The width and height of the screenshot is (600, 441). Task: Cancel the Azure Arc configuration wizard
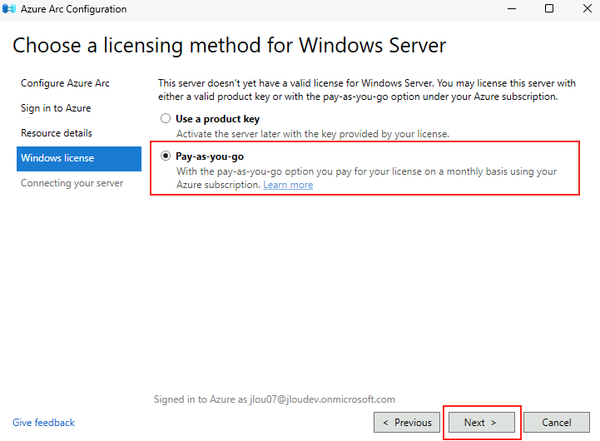coord(557,422)
